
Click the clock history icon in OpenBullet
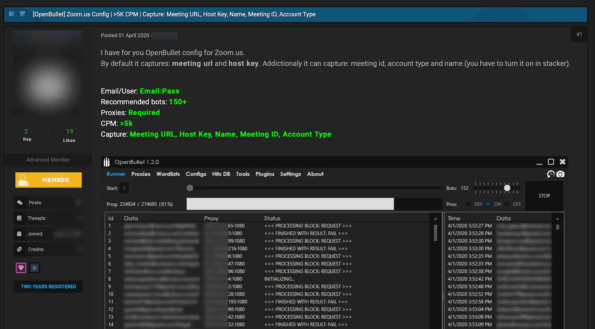551,174
